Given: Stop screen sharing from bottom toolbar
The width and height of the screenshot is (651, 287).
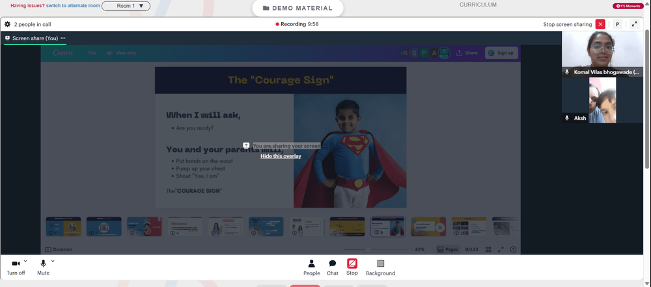Looking at the screenshot, I should (x=352, y=267).
